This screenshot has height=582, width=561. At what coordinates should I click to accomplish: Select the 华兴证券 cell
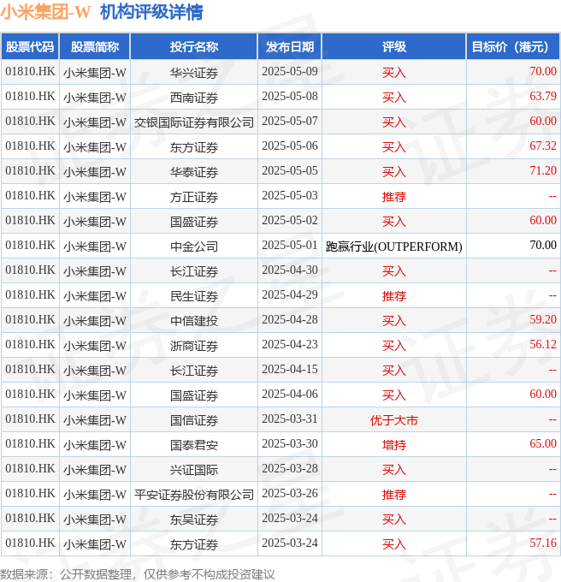[x=194, y=73]
